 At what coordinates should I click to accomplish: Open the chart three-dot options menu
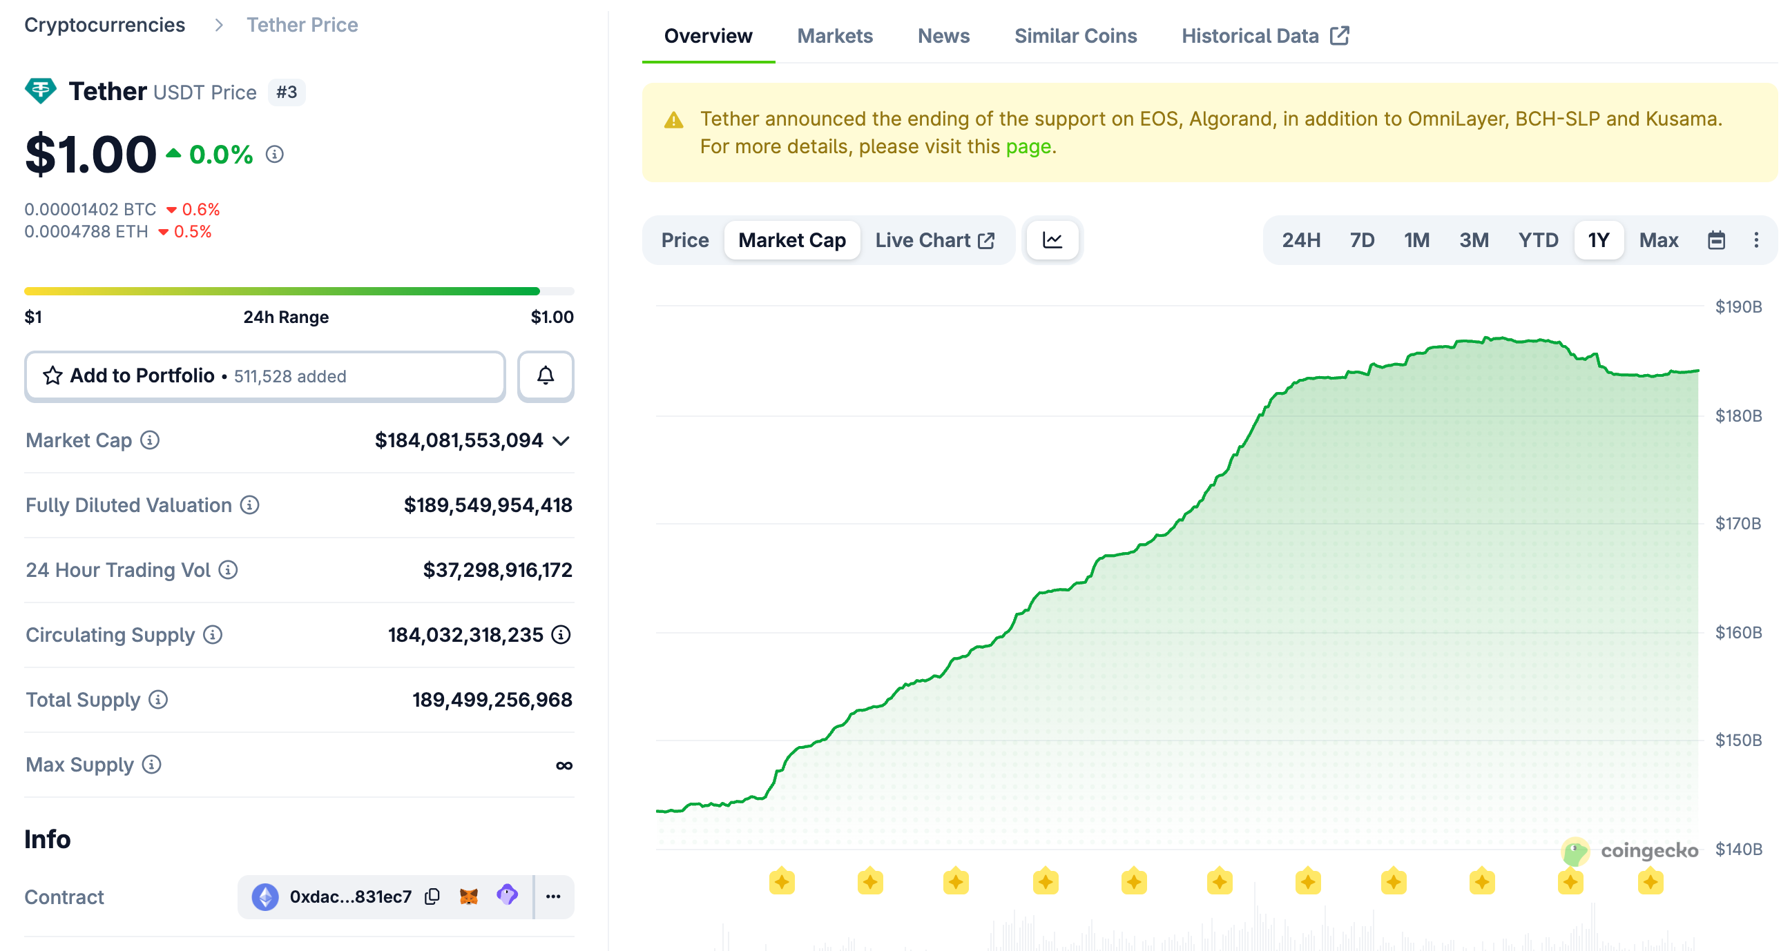point(1756,240)
